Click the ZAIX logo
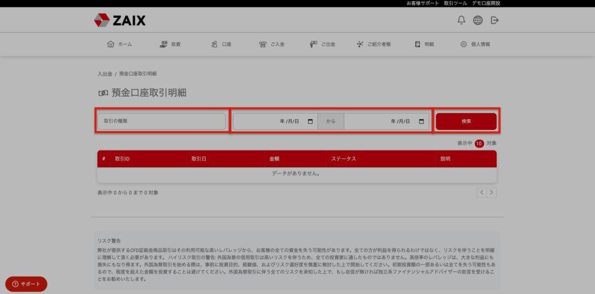Screen dimensions: 595x294 (120, 20)
